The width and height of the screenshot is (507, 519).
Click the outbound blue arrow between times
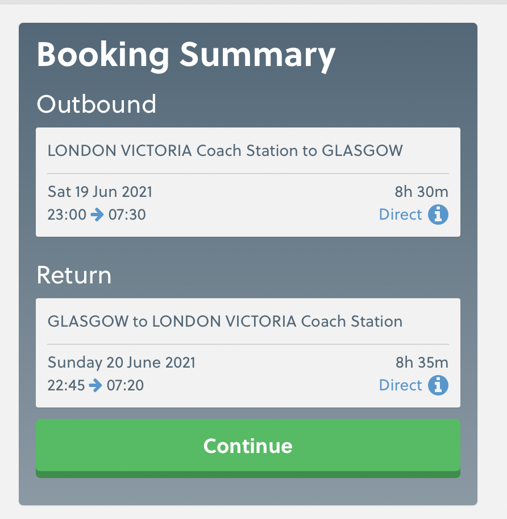pyautogui.click(x=97, y=215)
